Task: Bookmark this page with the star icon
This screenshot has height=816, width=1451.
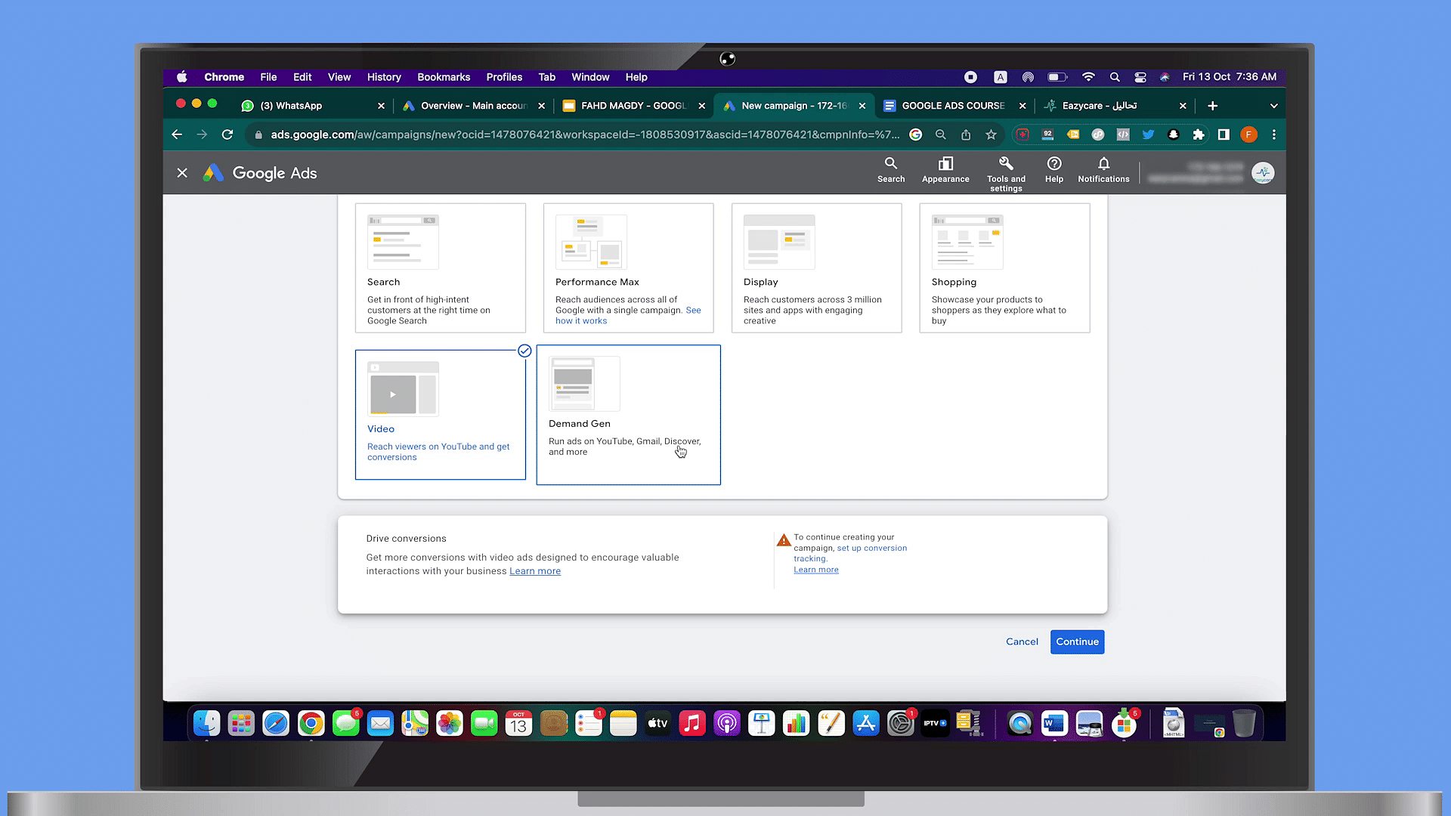Action: point(991,134)
